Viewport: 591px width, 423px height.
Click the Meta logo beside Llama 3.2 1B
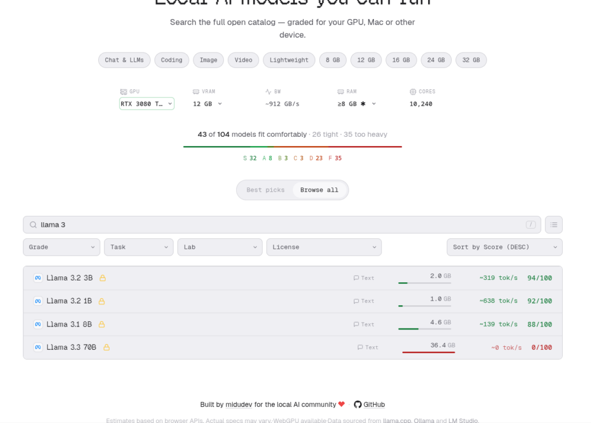[x=38, y=301]
